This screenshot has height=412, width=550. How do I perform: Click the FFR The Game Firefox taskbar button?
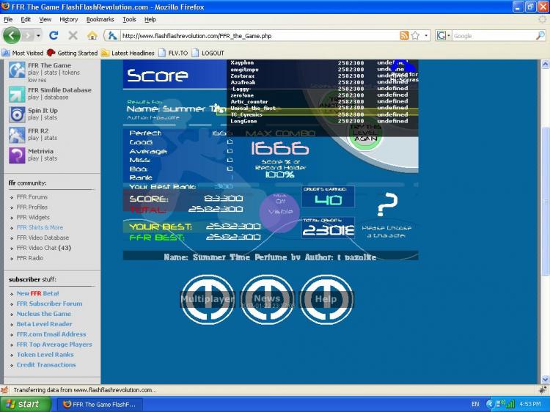(99, 404)
